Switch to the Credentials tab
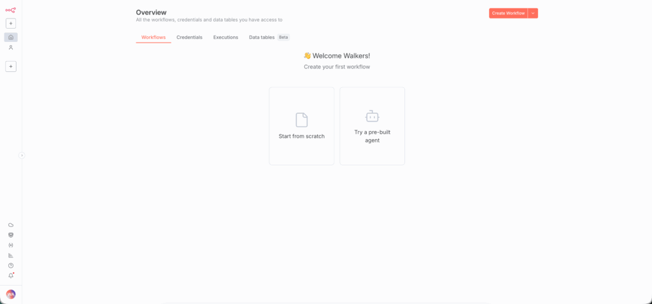 click(189, 38)
